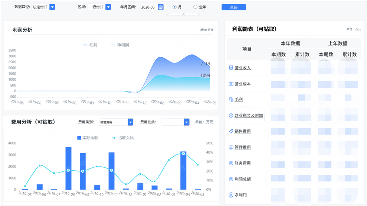The width and height of the screenshot is (367, 206).
Task: Select the 全年 radio option
Action: 195,7
